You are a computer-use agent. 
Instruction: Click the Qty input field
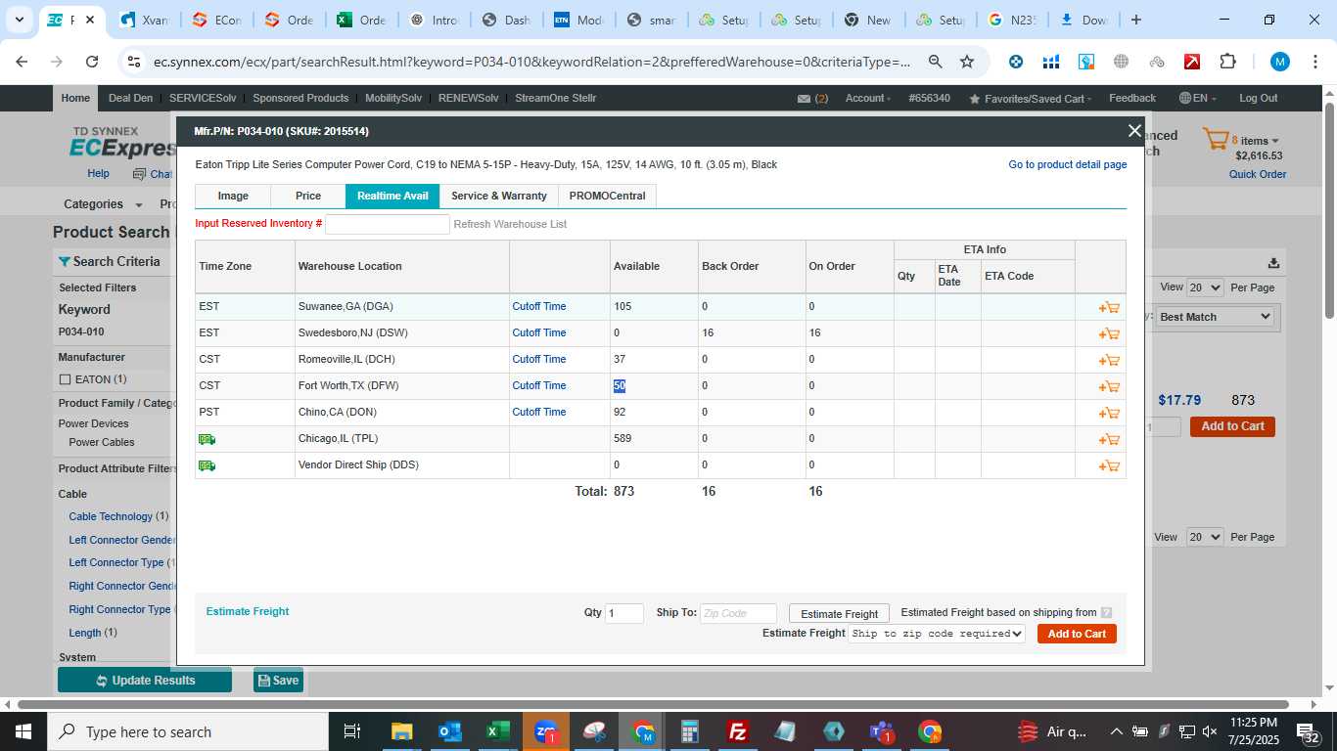click(x=624, y=613)
